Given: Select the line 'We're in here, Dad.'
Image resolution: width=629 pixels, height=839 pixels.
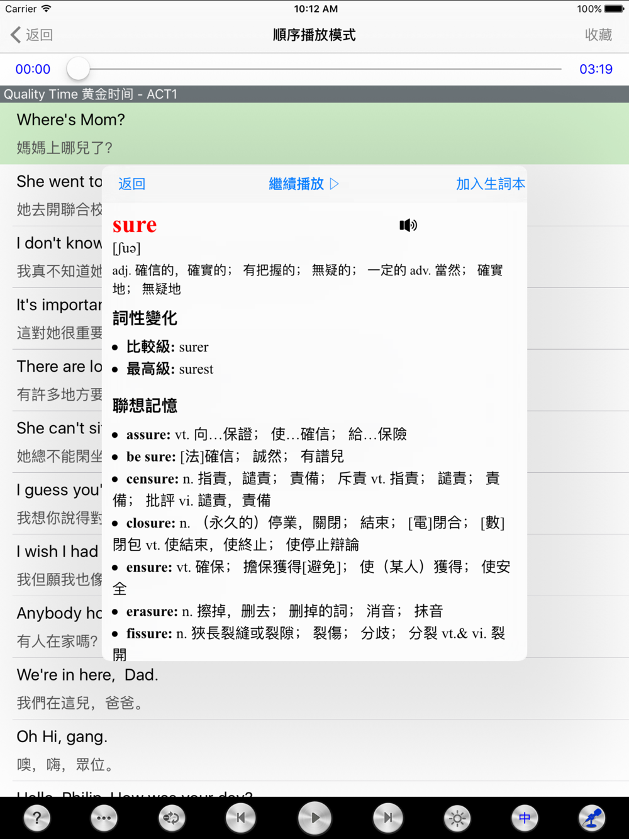Looking at the screenshot, I should pos(87,675).
